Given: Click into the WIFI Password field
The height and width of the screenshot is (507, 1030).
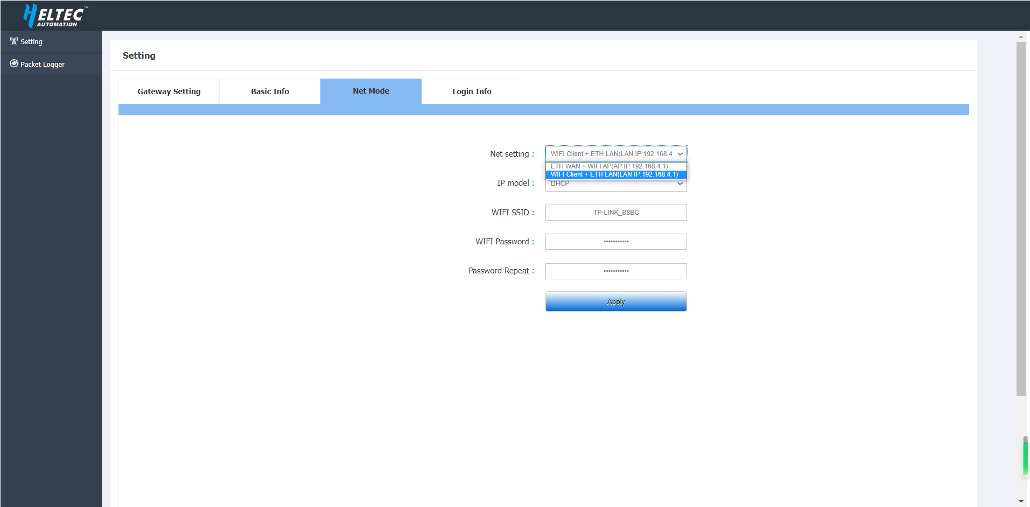Looking at the screenshot, I should point(615,242).
